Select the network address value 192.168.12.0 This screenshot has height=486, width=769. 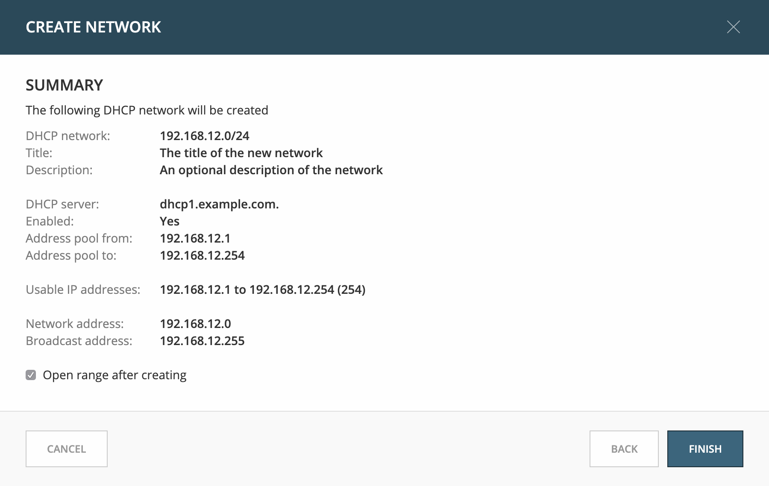[195, 324]
